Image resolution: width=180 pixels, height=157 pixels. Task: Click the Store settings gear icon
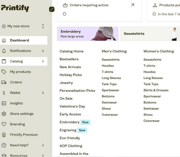point(4,114)
